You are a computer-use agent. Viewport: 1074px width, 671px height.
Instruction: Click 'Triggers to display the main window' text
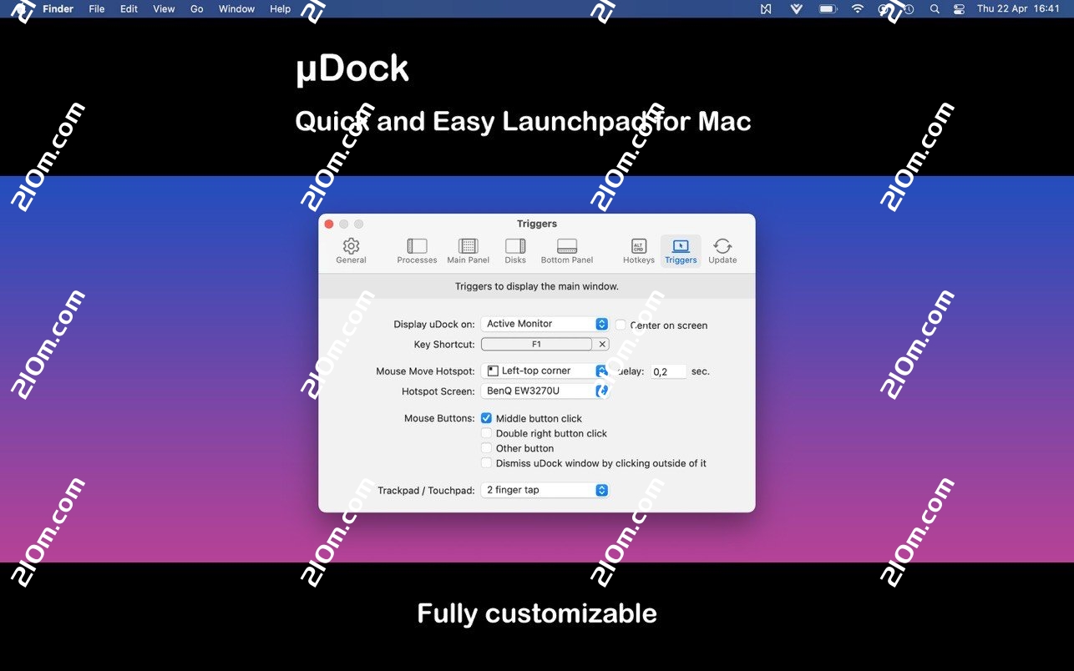tap(537, 286)
